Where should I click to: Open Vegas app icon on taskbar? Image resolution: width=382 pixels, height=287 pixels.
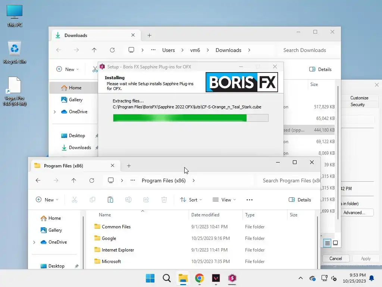pos(216,278)
